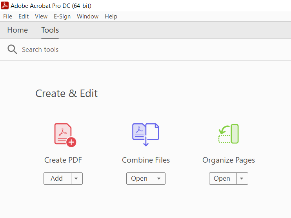291x218 pixels.
Task: Click Open button under Organize Pages
Action: (x=223, y=178)
